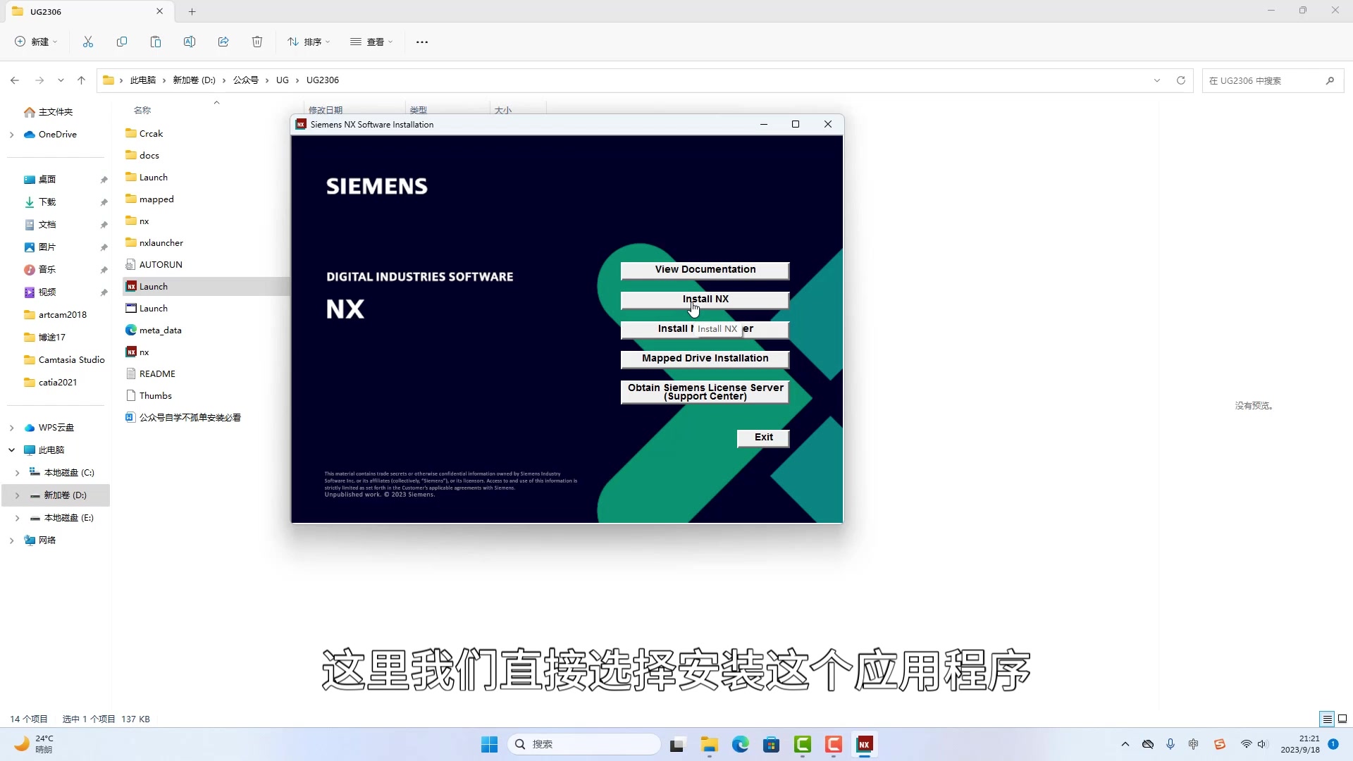Click the Install NX button
Screen dimensions: 1353x761
click(705, 299)
